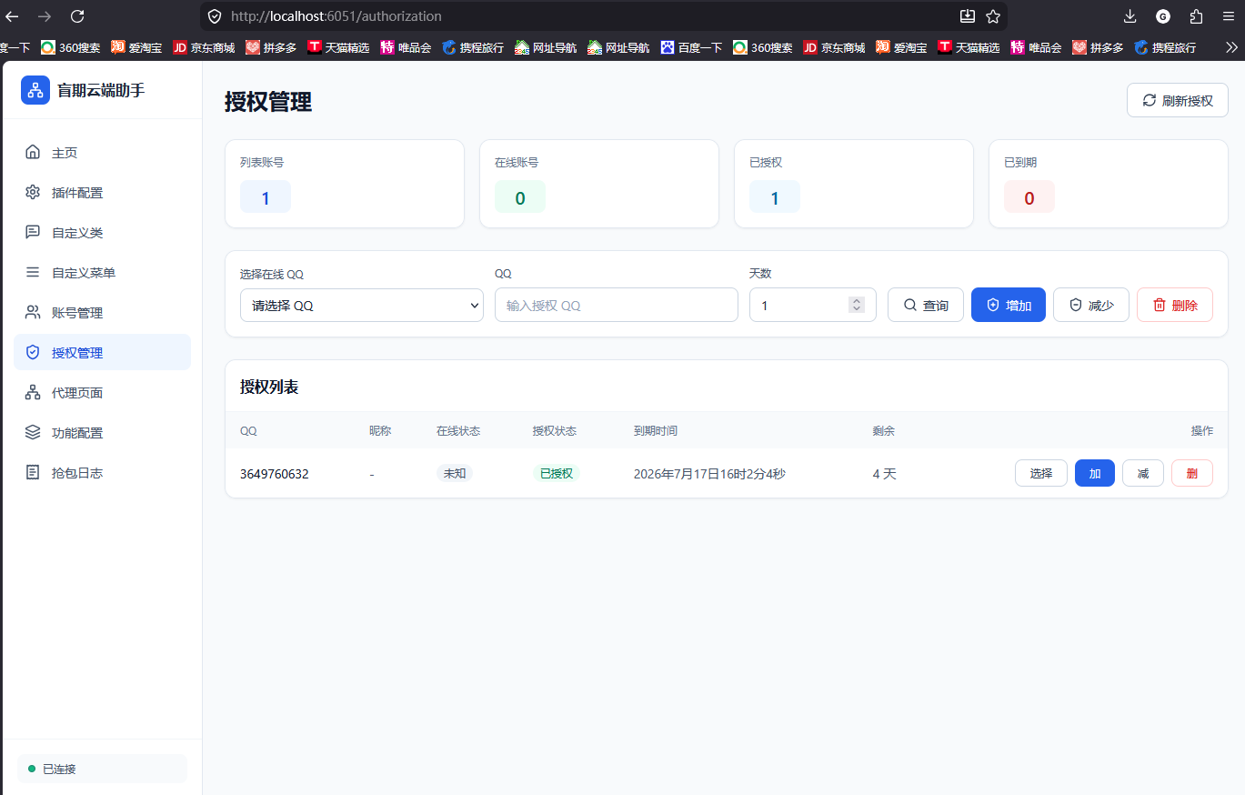
Task: Reload the page with refresh icon
Action: (77, 16)
